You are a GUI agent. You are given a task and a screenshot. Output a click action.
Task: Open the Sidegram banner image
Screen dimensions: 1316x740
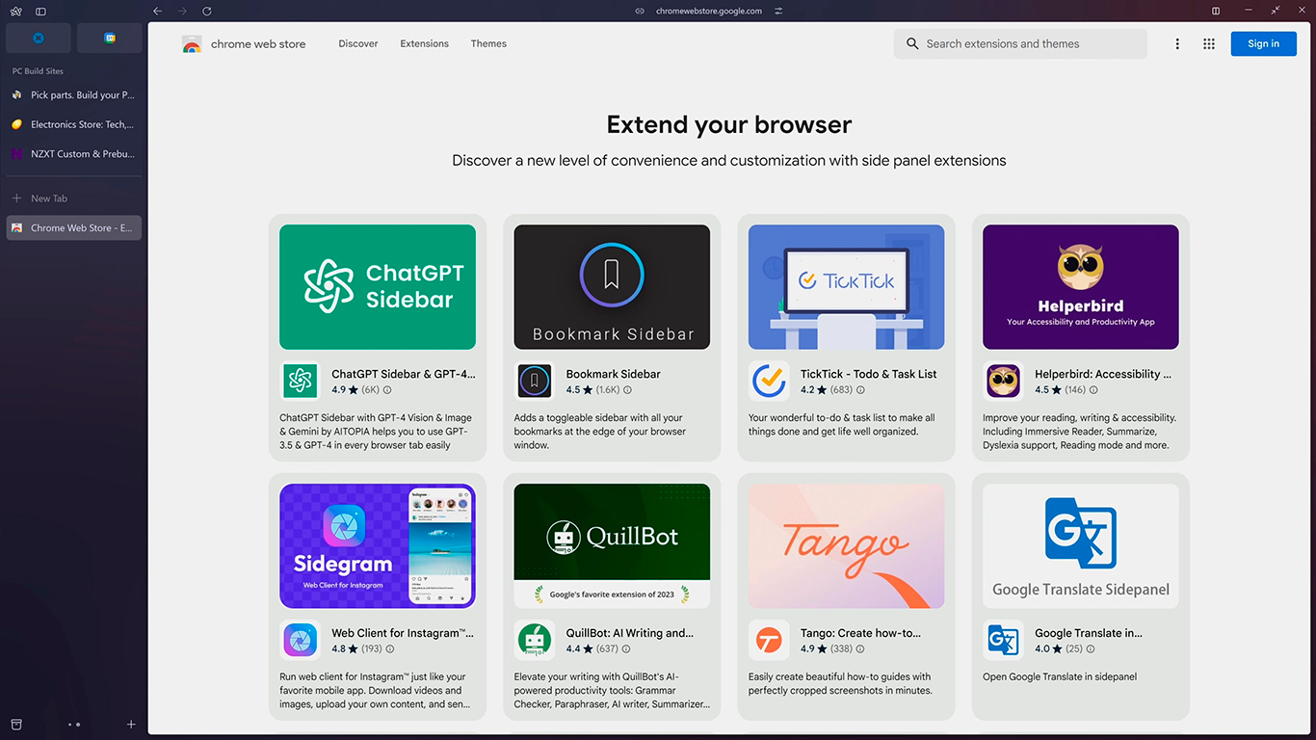(x=378, y=546)
